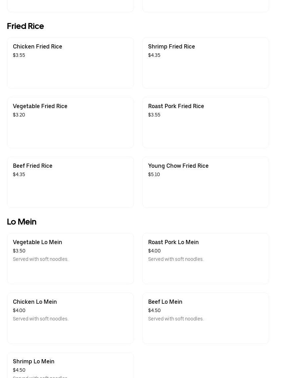The height and width of the screenshot is (378, 281).
Task: Click the Lo Mein section heading
Action: coord(22,222)
